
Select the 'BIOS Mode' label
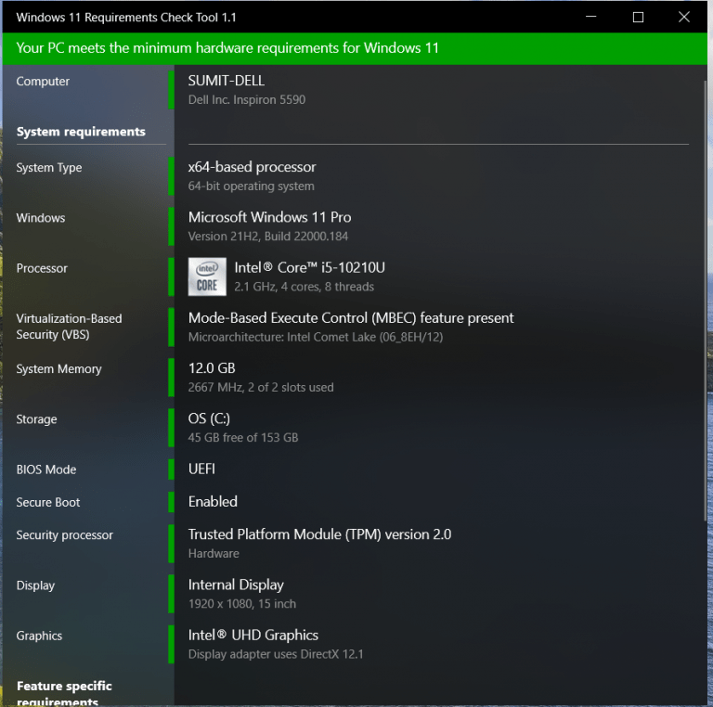[x=45, y=469]
